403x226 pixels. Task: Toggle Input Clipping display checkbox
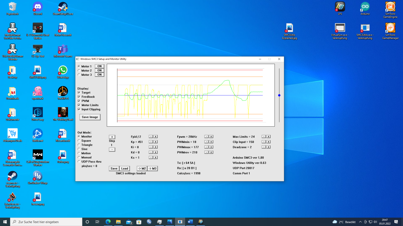coord(79,109)
